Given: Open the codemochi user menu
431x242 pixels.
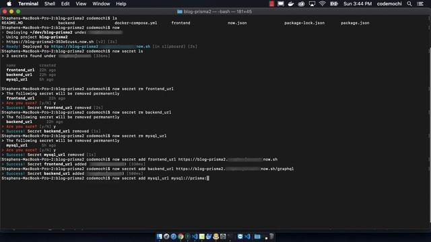Looking at the screenshot, I should pos(389,3).
